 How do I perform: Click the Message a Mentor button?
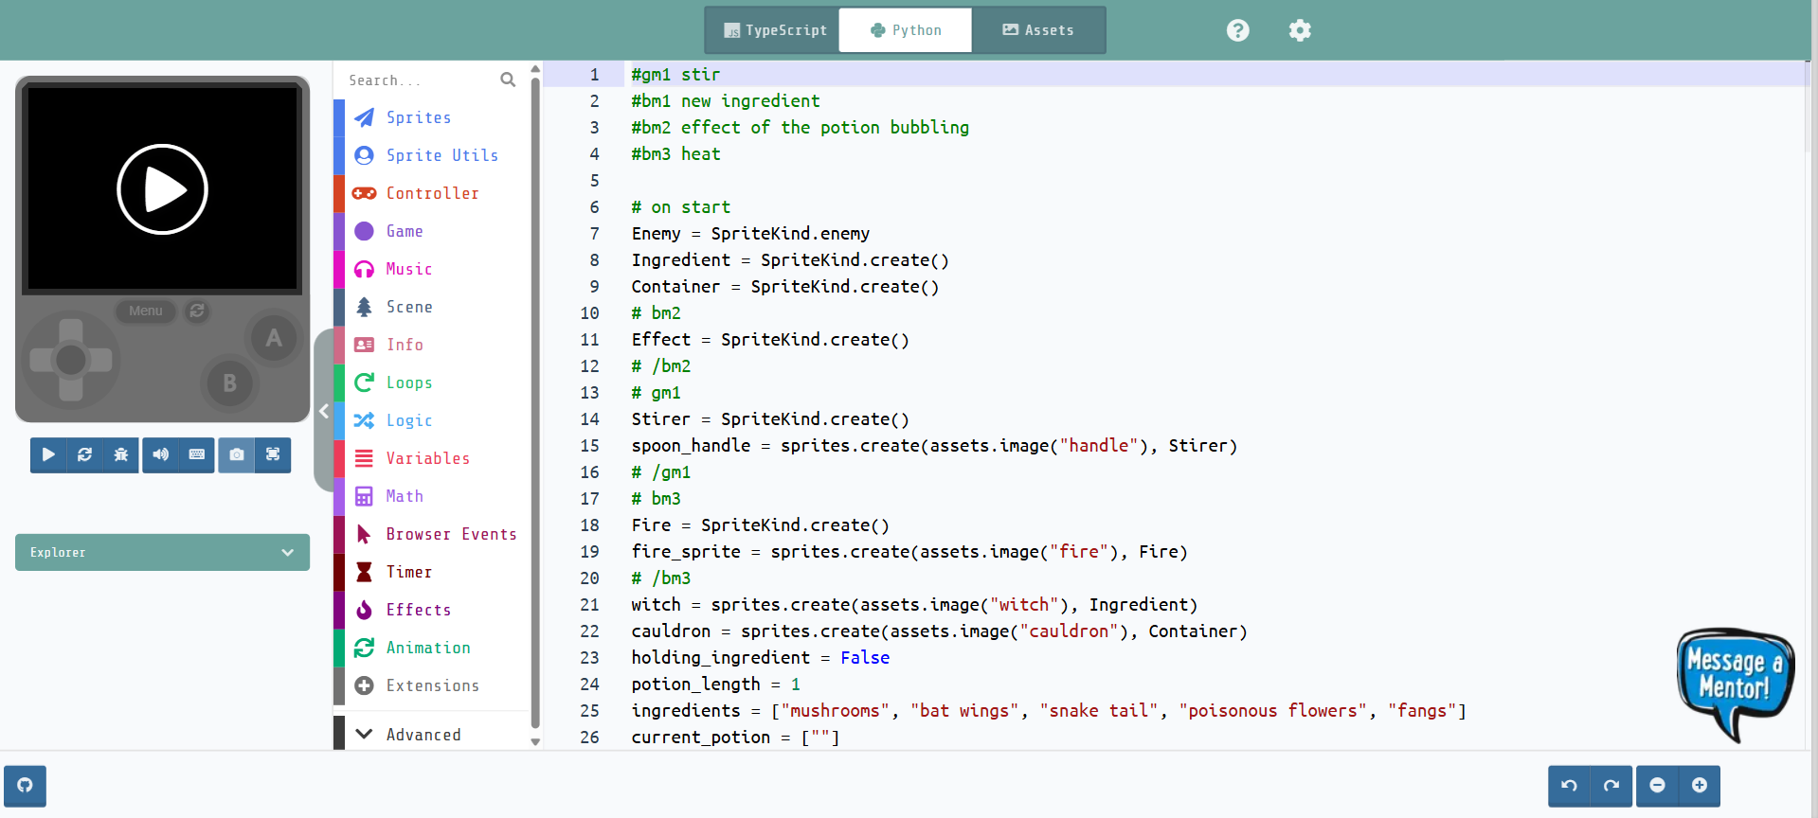point(1734,682)
